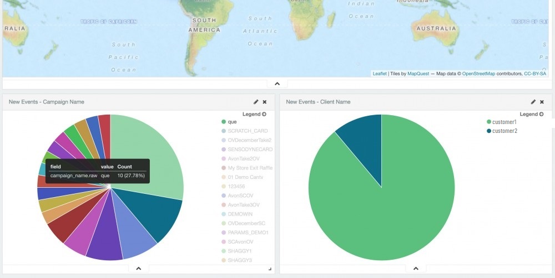This screenshot has width=555, height=278.
Task: Remove the Client Name panel with X icon
Action: tap(542, 102)
